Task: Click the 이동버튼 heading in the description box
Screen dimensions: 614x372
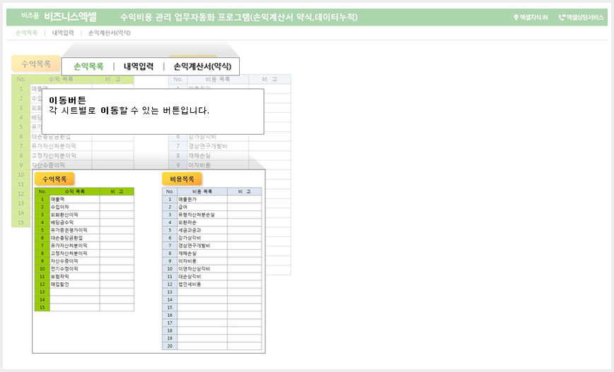Action: 67,100
